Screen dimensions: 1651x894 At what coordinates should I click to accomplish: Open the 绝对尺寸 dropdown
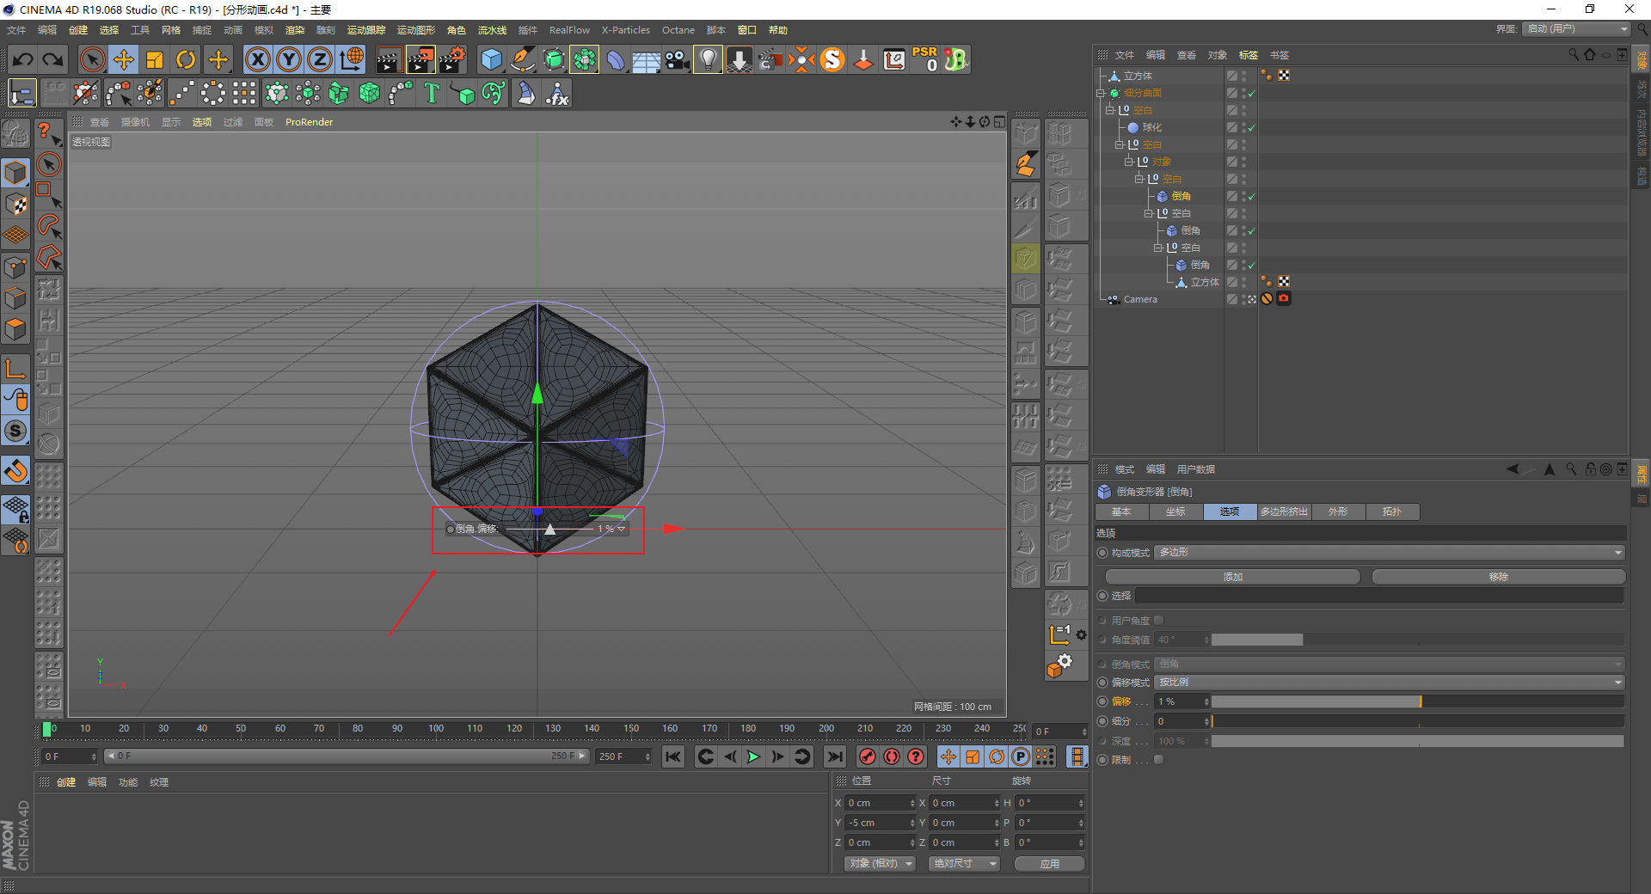pos(963,863)
